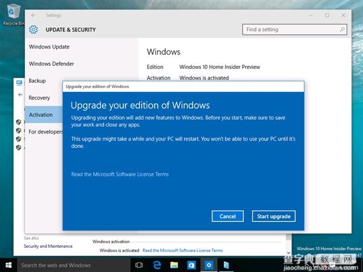This screenshot has height=272, width=363.
Task: Click the second shield icon in System window
Action: pos(19,131)
